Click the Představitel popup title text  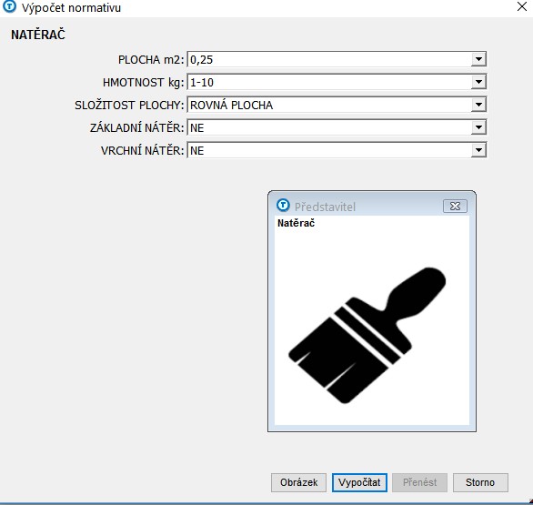click(325, 207)
